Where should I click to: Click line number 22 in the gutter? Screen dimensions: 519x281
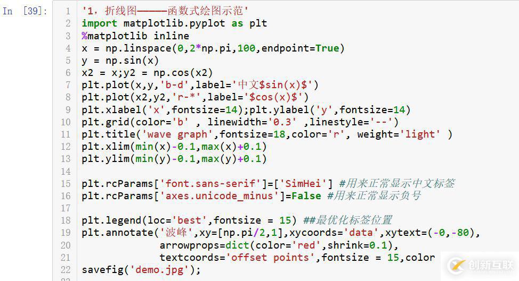pyautogui.click(x=66, y=270)
